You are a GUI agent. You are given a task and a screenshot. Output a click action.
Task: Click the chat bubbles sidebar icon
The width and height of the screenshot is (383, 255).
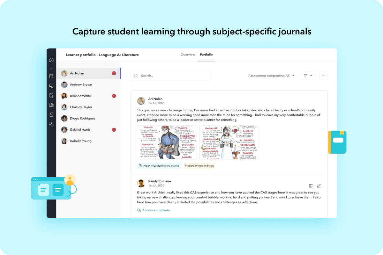(x=51, y=86)
